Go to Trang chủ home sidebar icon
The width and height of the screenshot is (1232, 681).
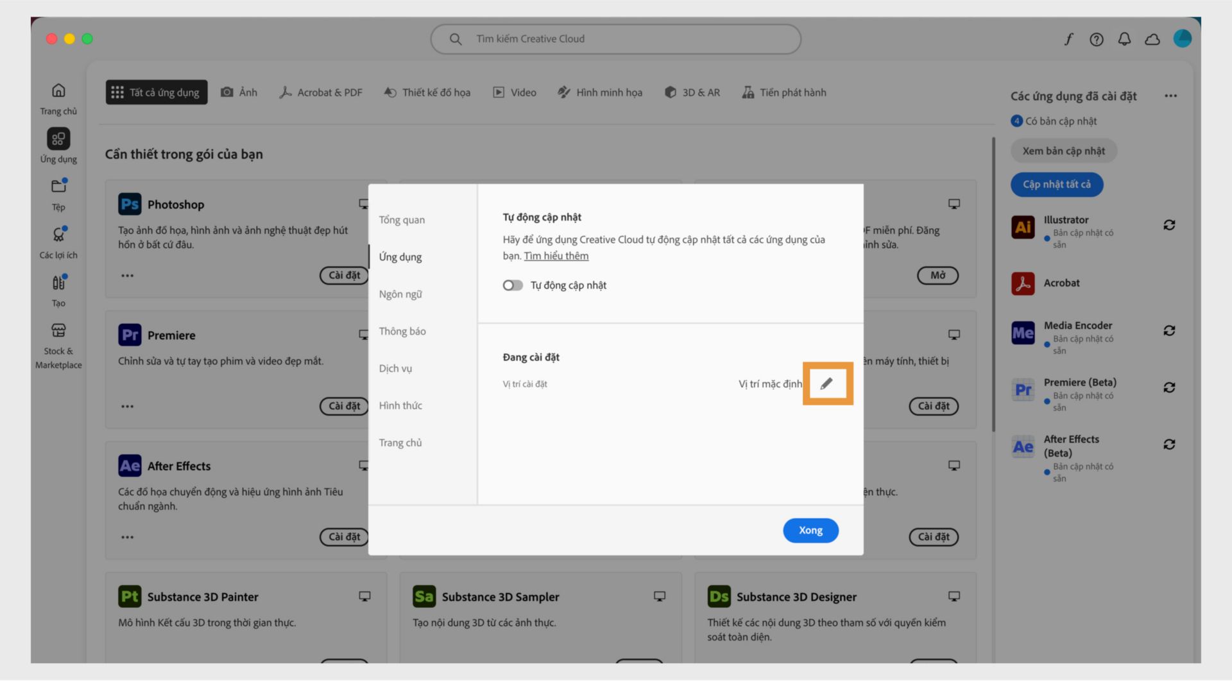tap(58, 99)
